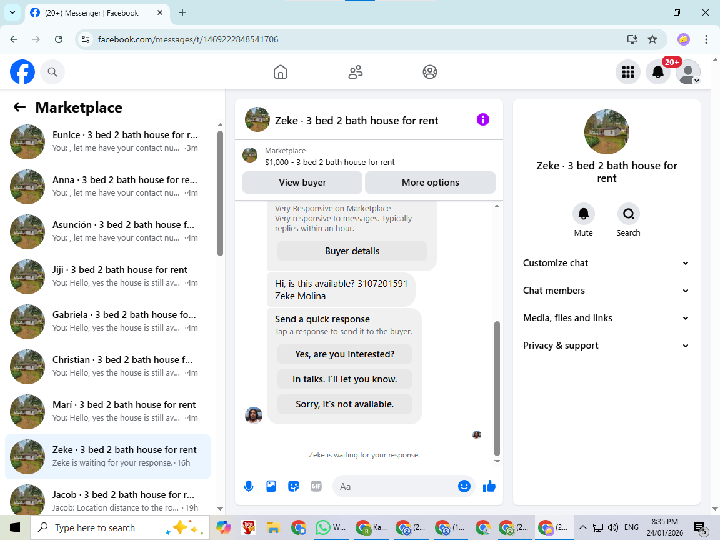Open the Eunice conversation
This screenshot has width=720, height=540.
point(107,141)
